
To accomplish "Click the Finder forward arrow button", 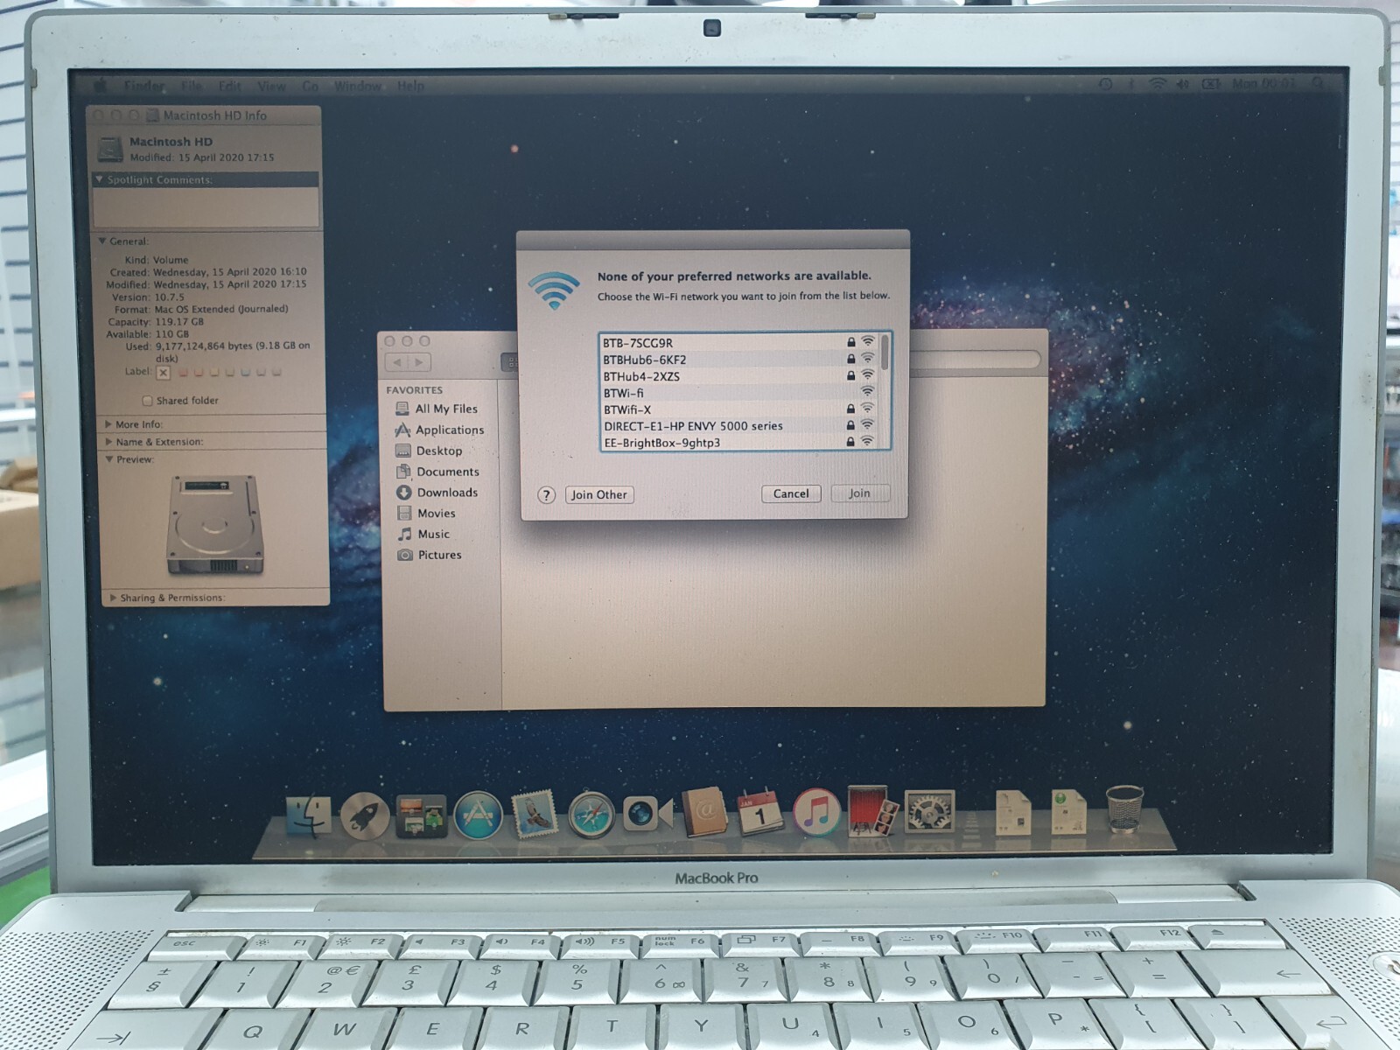I will [419, 362].
